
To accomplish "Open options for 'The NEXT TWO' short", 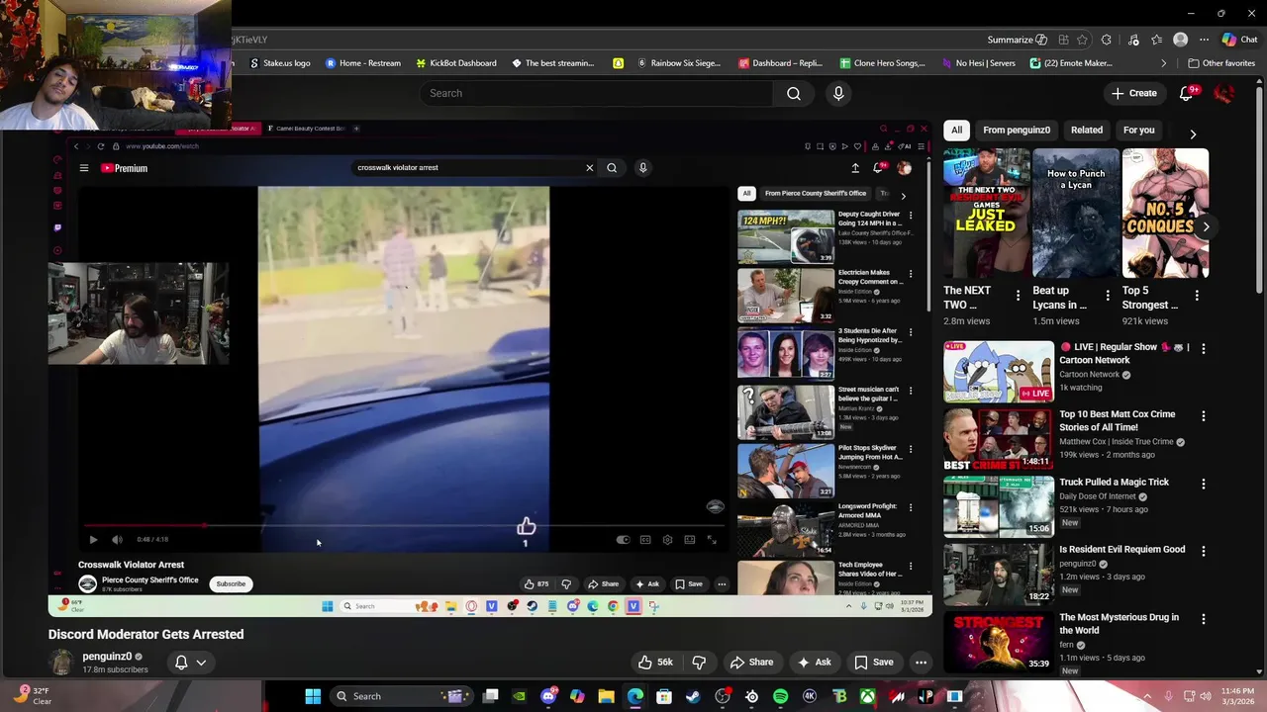I will (1018, 296).
